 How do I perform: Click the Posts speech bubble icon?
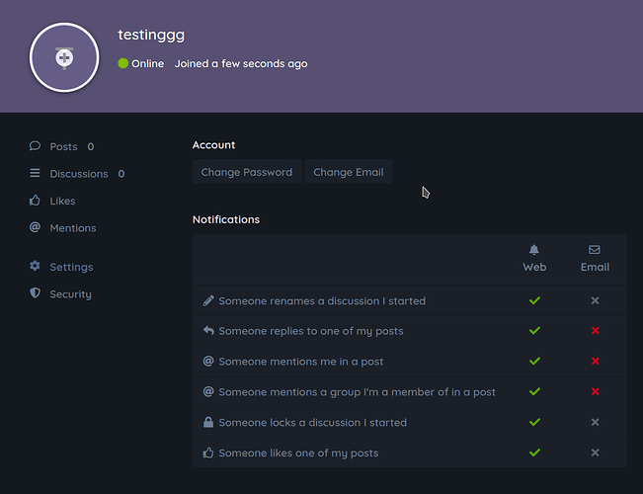point(35,146)
